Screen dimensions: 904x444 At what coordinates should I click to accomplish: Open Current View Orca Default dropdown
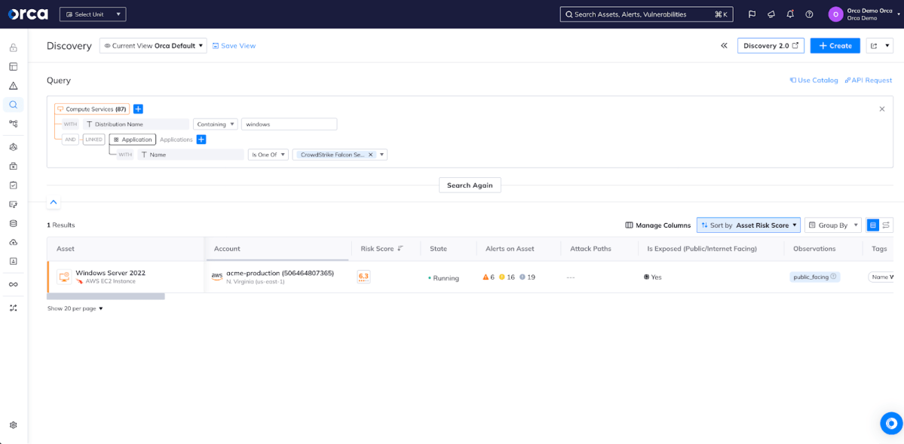[153, 45]
